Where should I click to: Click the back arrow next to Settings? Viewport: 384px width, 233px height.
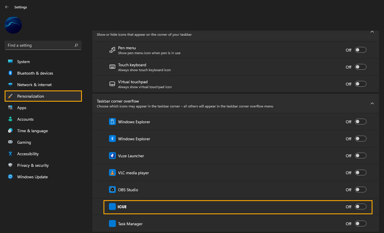coord(7,7)
